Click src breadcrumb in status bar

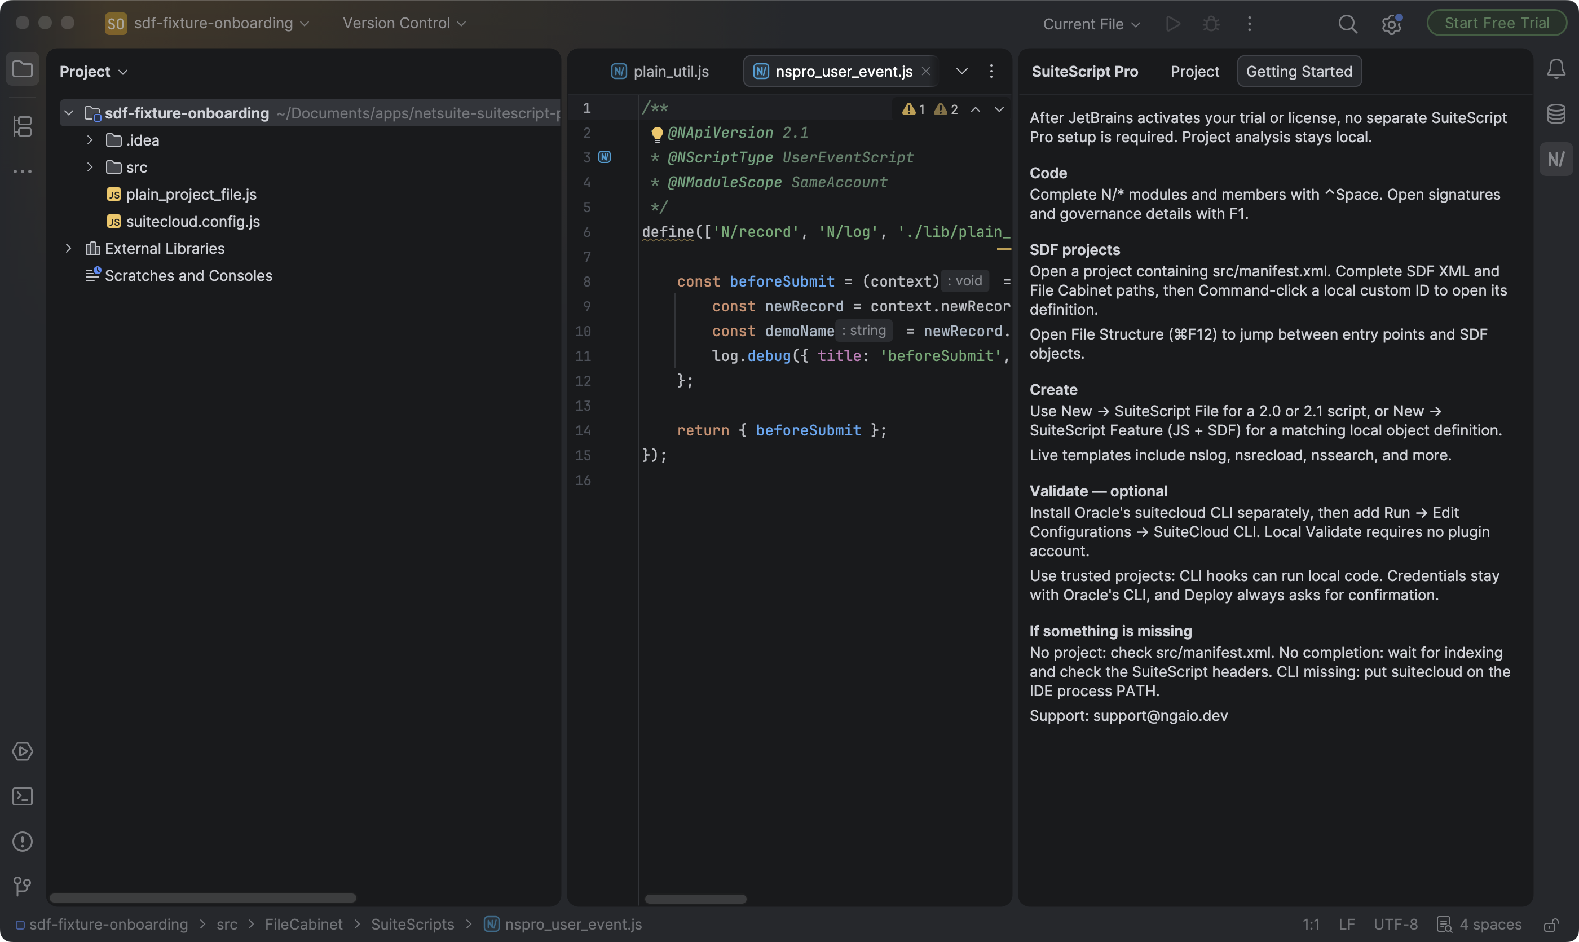coord(227,925)
